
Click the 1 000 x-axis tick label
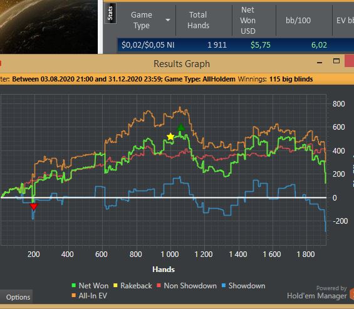tap(170, 254)
